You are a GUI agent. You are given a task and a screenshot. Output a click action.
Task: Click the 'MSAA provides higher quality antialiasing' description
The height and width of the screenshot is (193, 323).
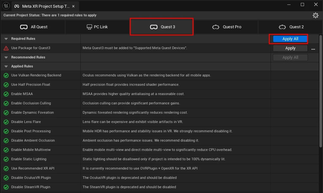pyautogui.click(x=134, y=94)
